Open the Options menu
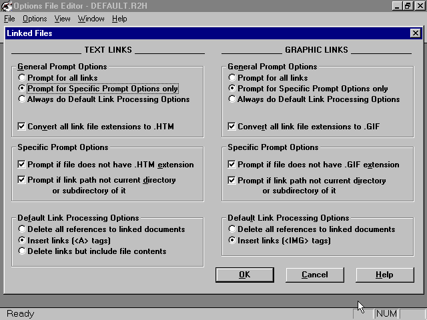427x320 pixels. [x=35, y=19]
